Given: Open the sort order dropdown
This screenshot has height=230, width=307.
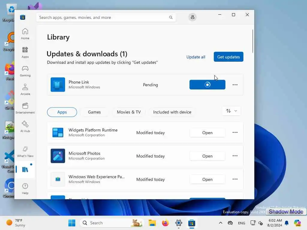Looking at the screenshot, I should 231,111.
